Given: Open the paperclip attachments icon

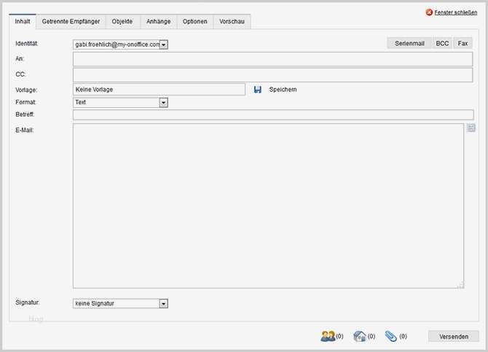Looking at the screenshot, I should click(391, 336).
